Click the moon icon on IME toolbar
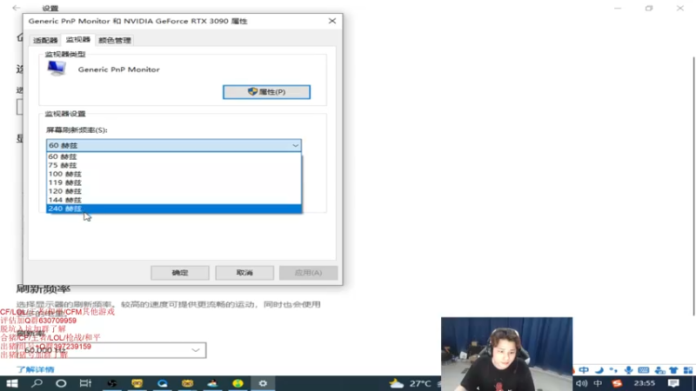The width and height of the screenshot is (696, 391). (599, 370)
